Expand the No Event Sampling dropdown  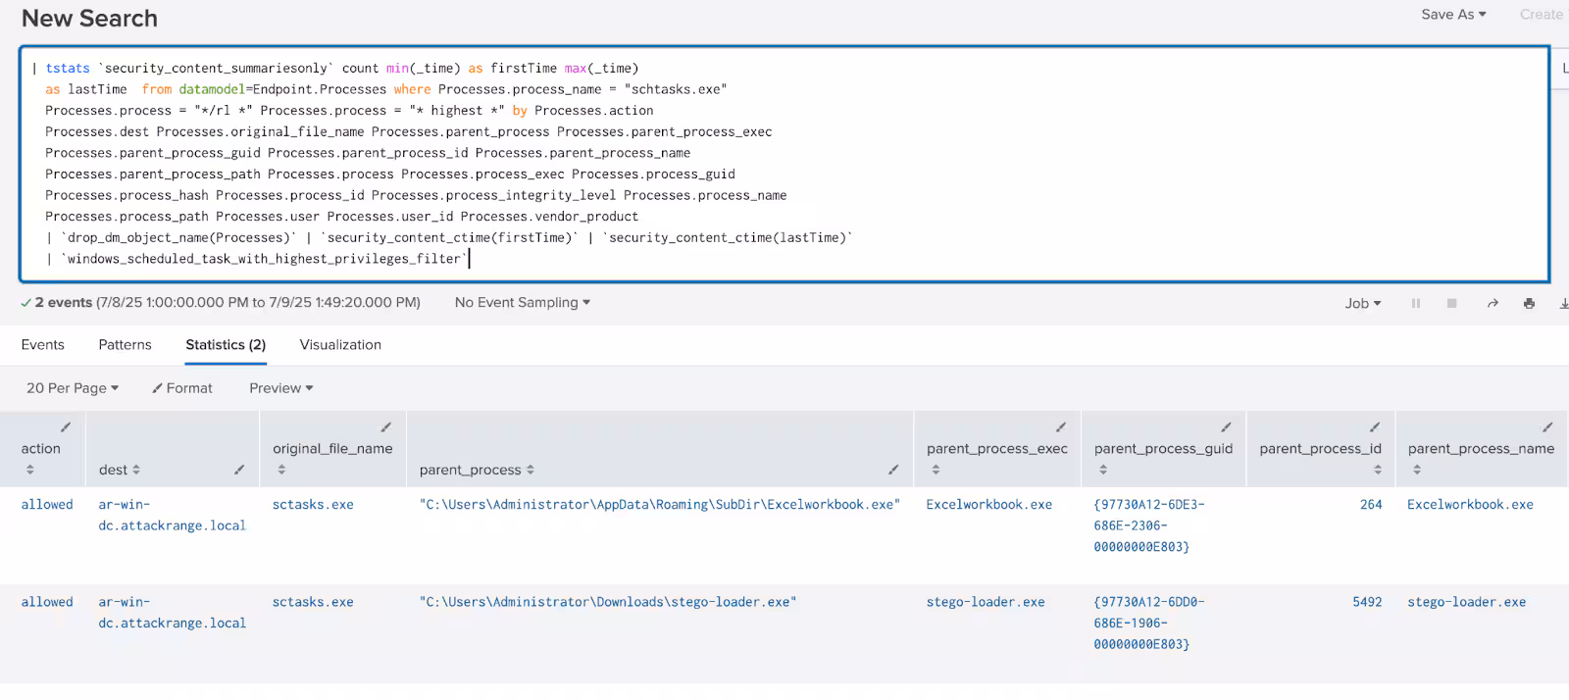(522, 303)
